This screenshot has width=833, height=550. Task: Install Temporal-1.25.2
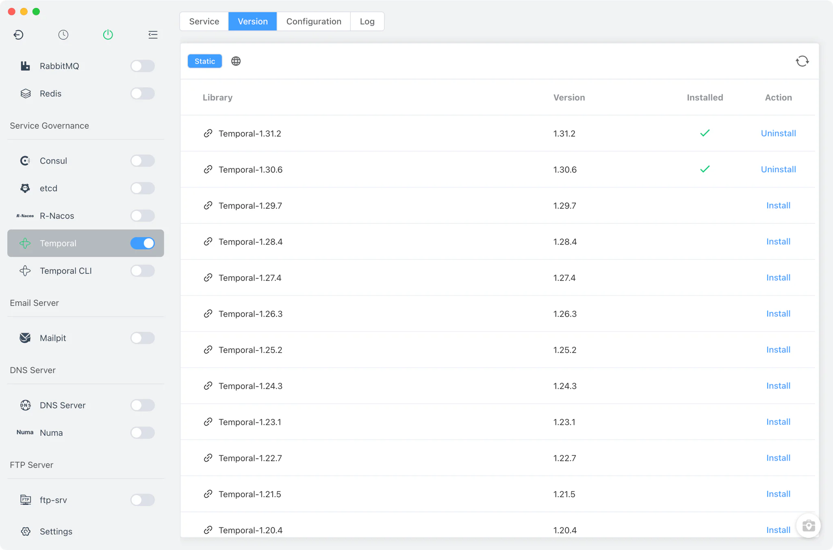778,350
